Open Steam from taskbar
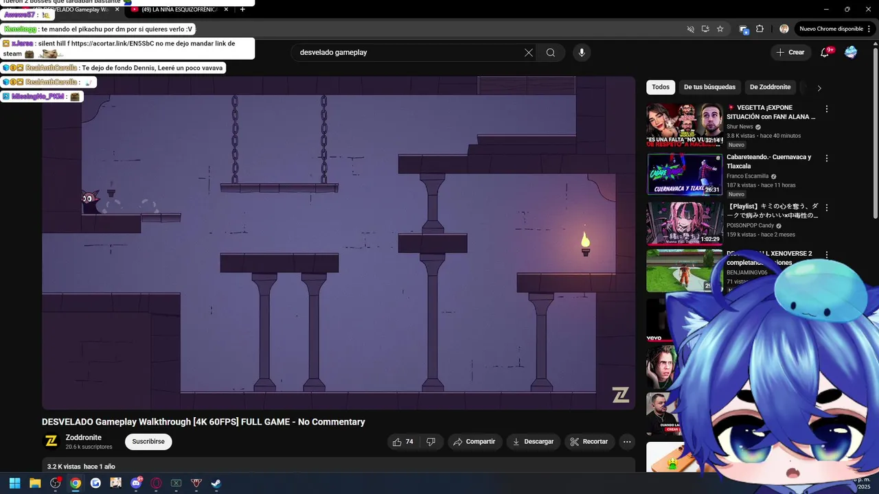 point(216,483)
